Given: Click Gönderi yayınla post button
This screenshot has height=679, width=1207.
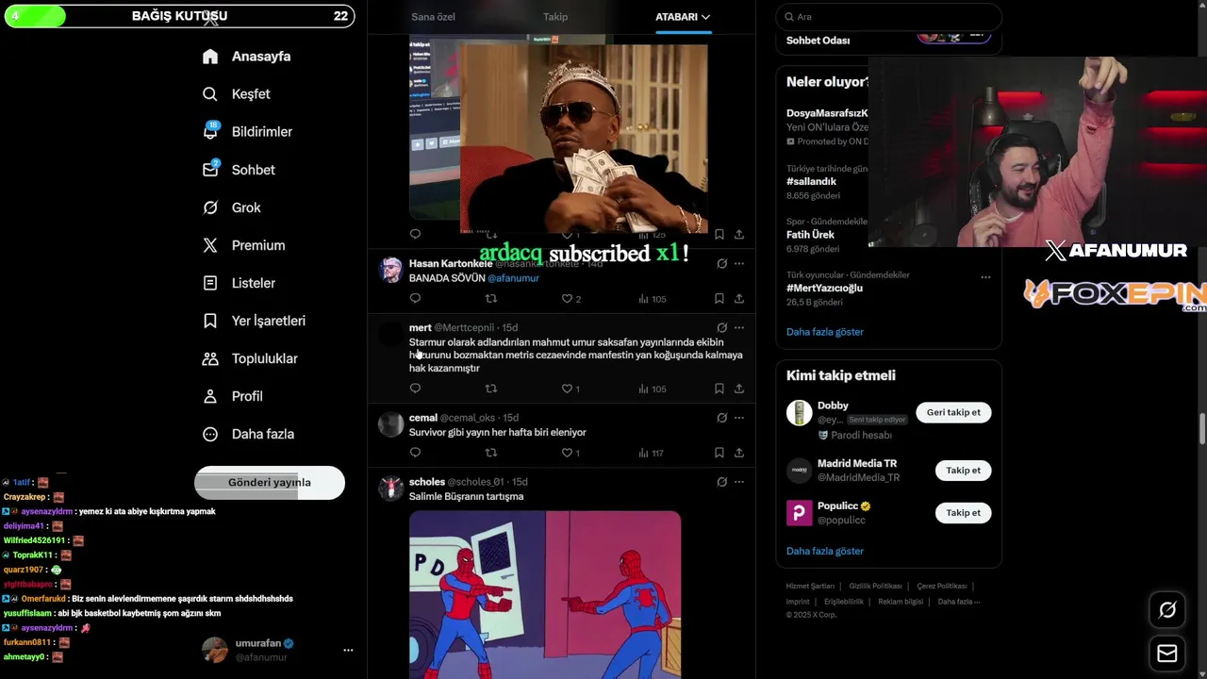Looking at the screenshot, I should (x=270, y=482).
